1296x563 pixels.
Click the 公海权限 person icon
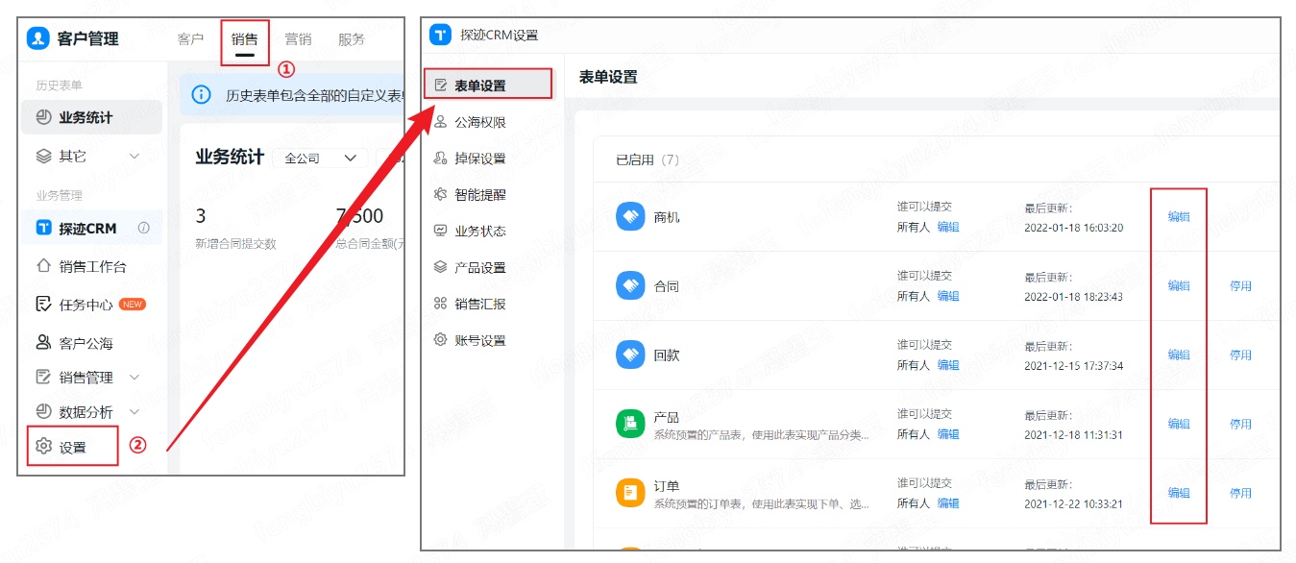point(441,122)
